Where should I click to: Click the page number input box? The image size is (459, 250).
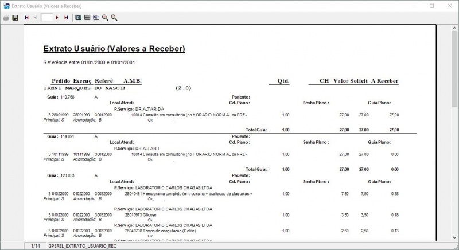(x=46, y=18)
